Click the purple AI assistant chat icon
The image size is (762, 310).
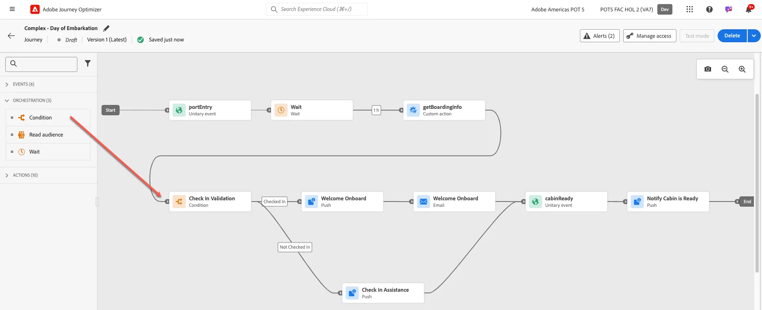point(729,9)
